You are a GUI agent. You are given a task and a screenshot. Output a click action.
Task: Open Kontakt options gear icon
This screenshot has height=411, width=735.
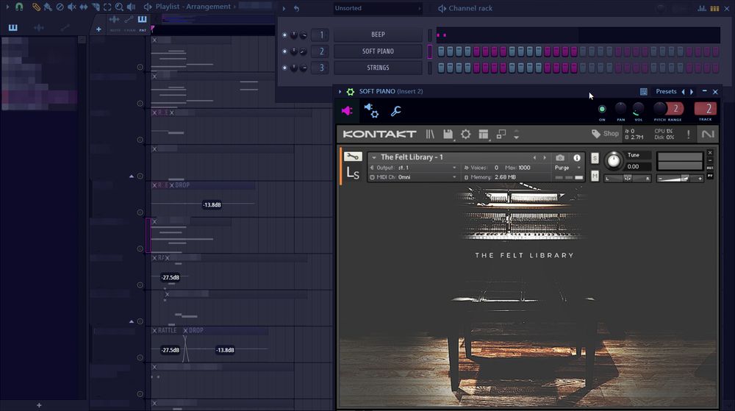click(x=465, y=134)
